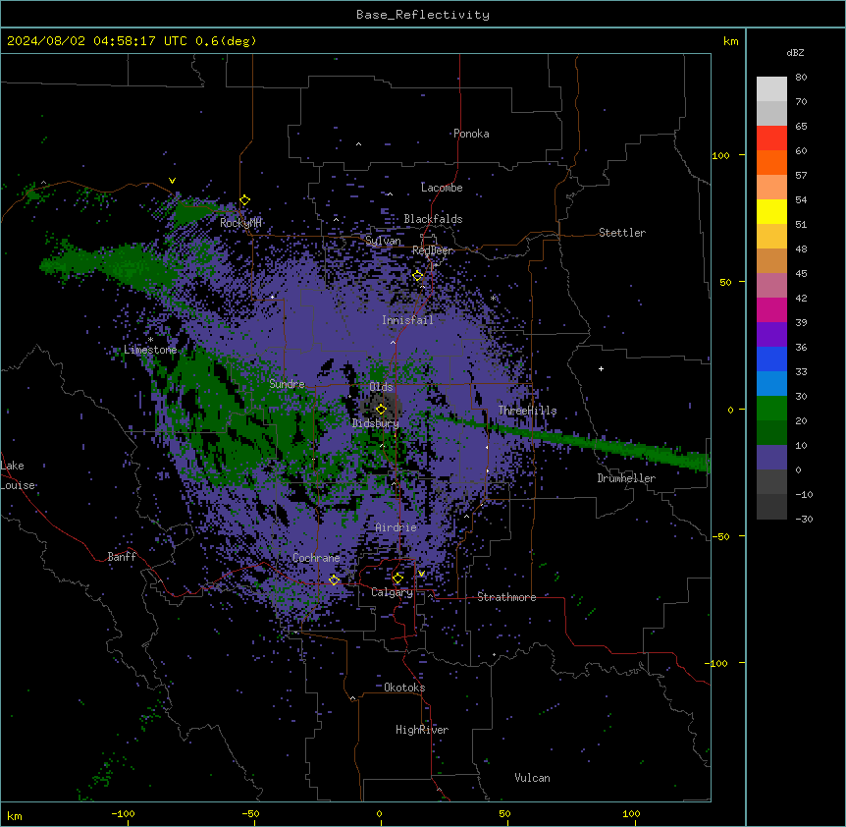Click the Sylvan label

click(383, 242)
